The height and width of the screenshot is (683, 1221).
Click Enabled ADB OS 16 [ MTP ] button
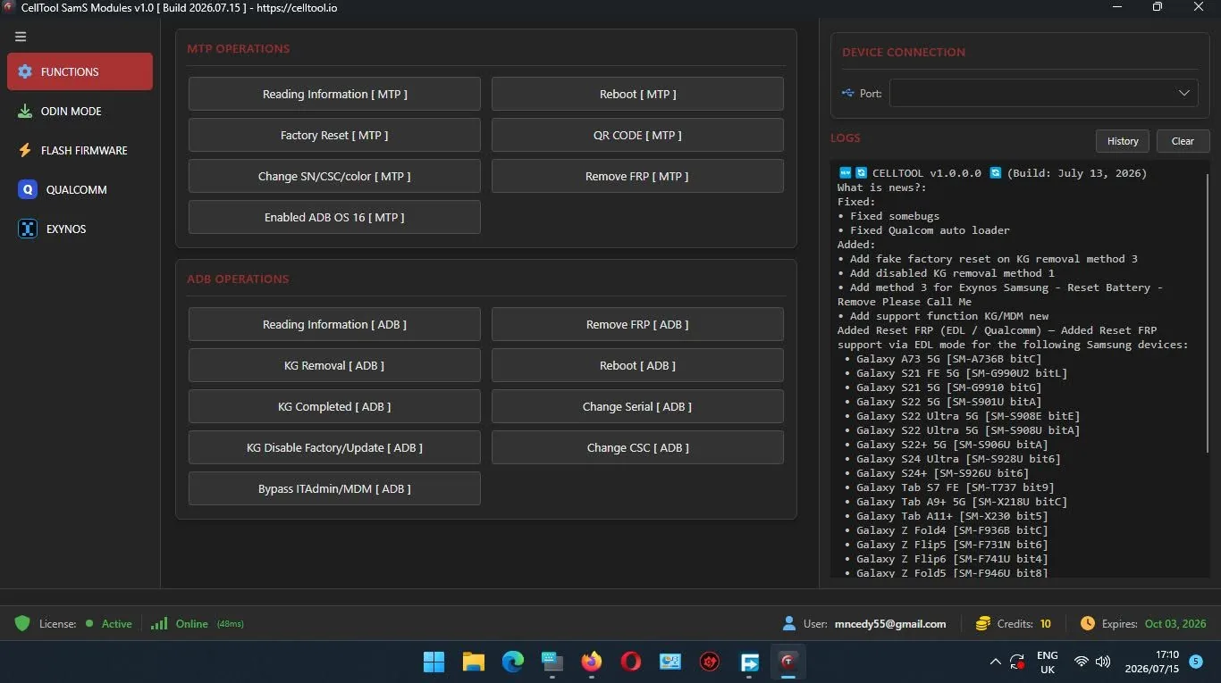(x=334, y=217)
